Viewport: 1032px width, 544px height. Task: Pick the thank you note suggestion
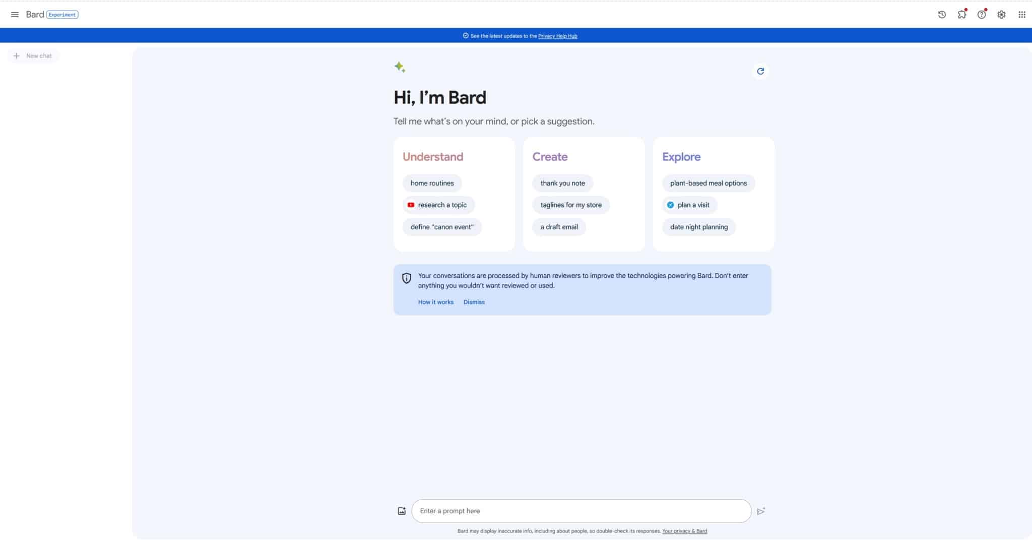pos(562,183)
